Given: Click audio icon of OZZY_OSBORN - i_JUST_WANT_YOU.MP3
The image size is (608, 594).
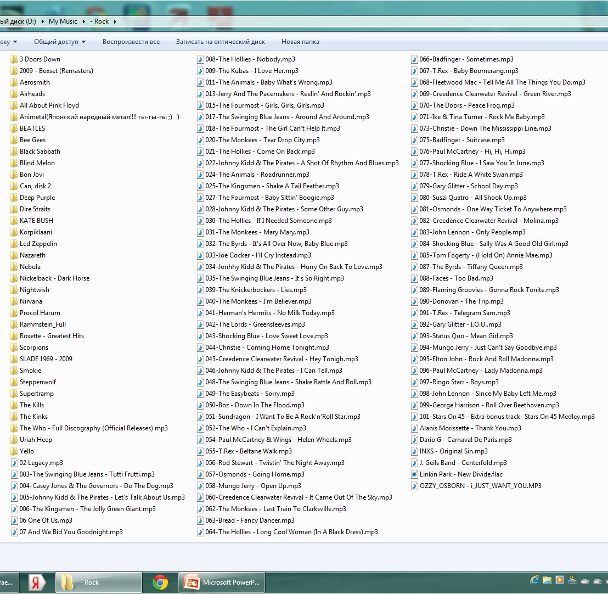Looking at the screenshot, I should click(414, 486).
